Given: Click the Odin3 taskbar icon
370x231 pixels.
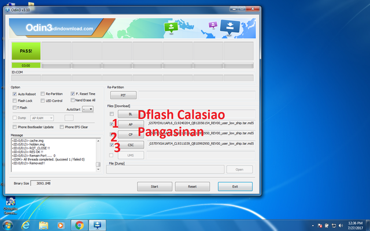Looking at the screenshot, I should coord(97,225).
